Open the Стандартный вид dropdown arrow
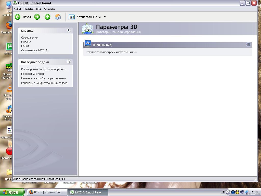This screenshot has width=261, height=196. pos(105,17)
